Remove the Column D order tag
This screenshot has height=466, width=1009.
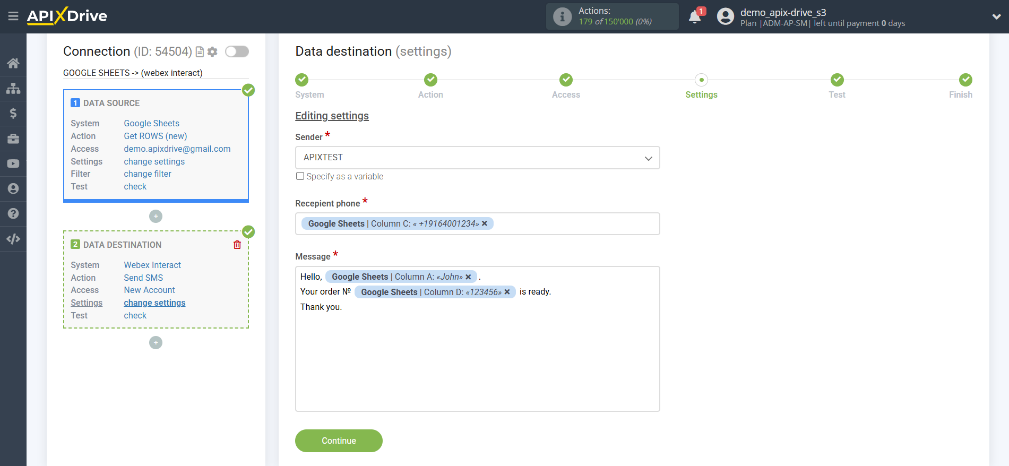(x=507, y=292)
